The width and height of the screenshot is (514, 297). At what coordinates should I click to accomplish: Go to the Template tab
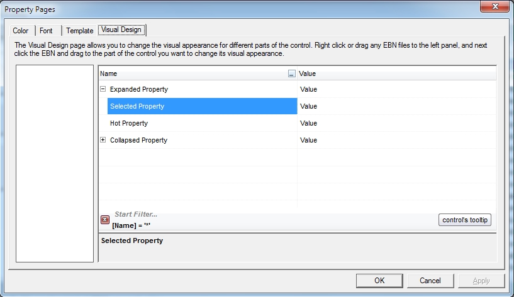79,31
